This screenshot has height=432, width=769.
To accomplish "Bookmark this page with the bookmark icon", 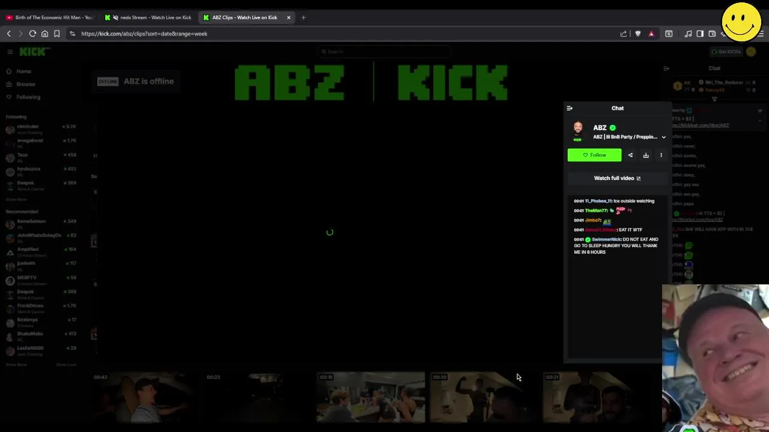I will [x=56, y=34].
